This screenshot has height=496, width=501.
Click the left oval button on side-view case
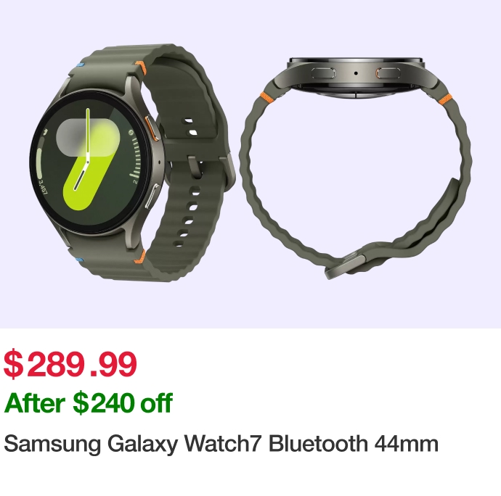pos(323,73)
